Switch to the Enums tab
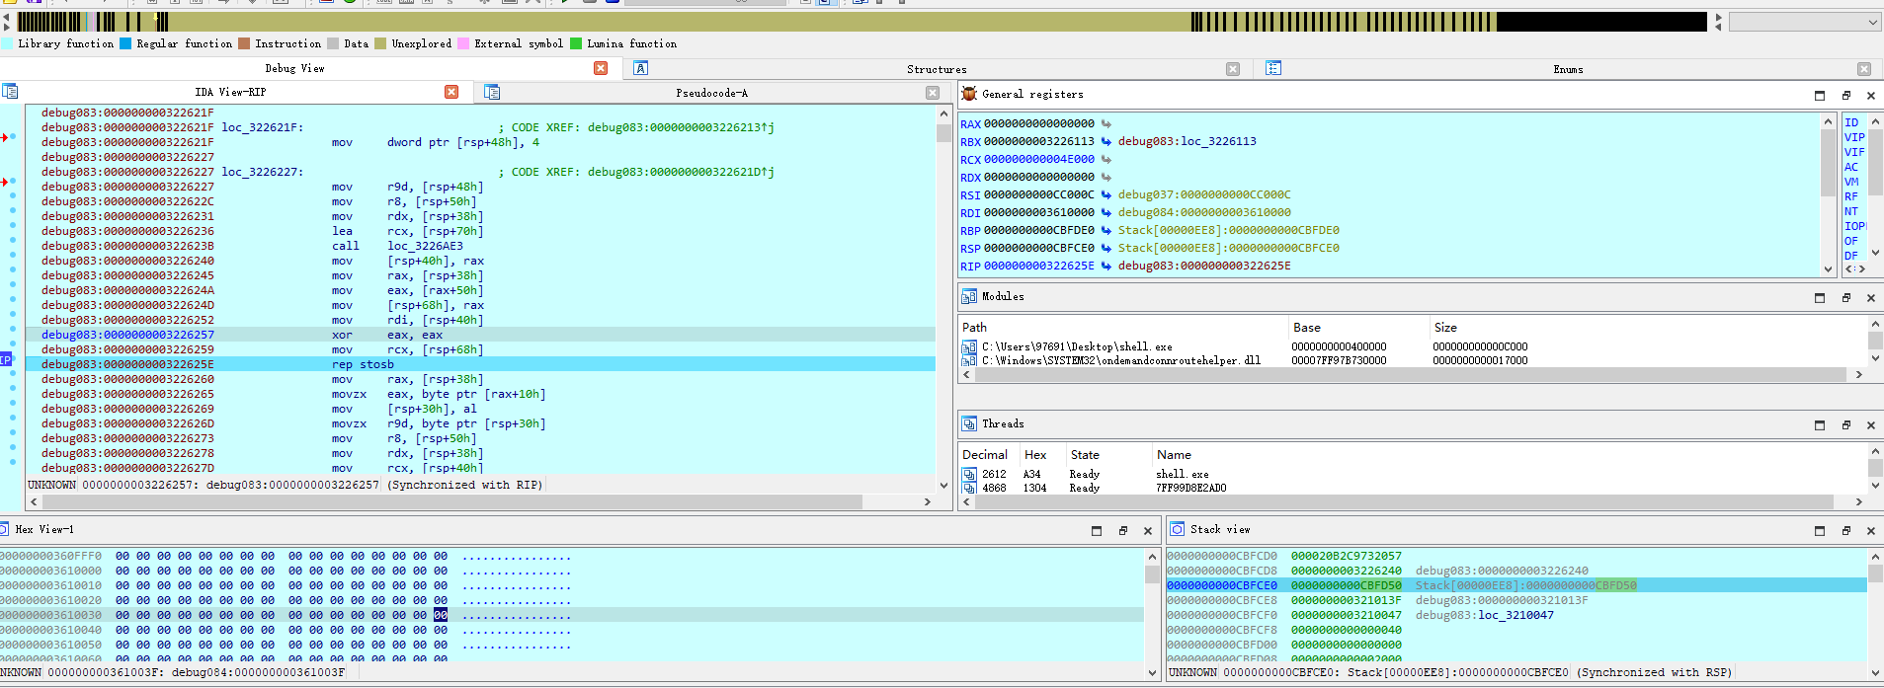 [x=1568, y=69]
